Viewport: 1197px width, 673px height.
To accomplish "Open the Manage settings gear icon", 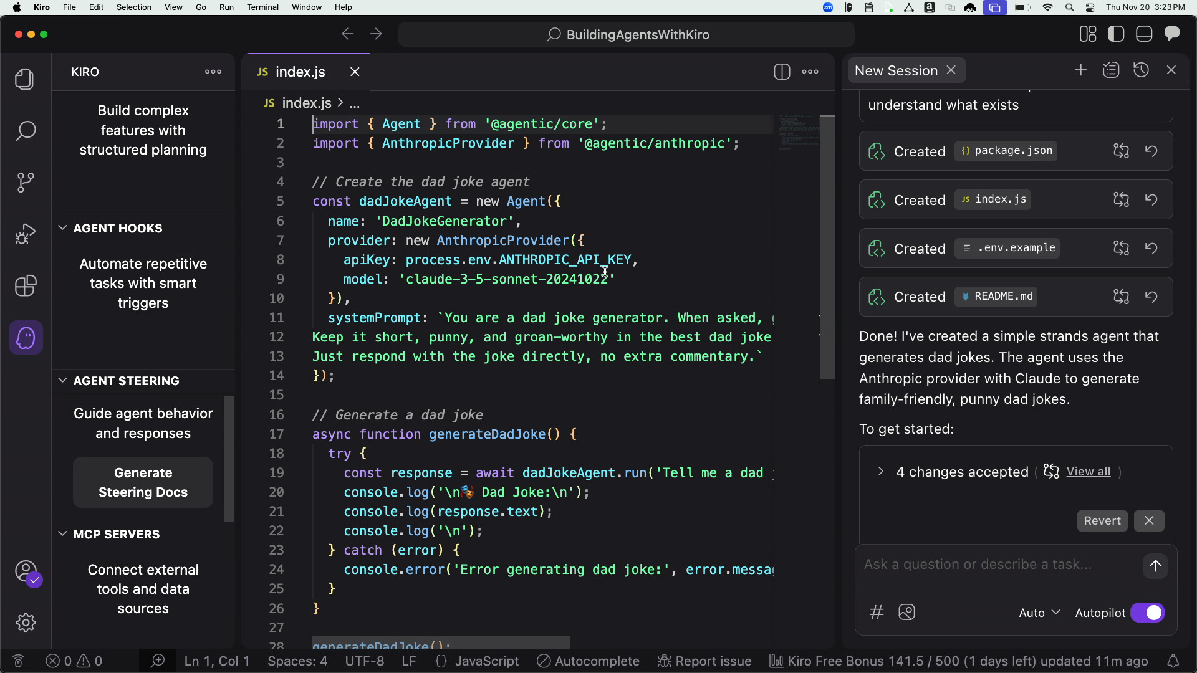I will point(26,623).
